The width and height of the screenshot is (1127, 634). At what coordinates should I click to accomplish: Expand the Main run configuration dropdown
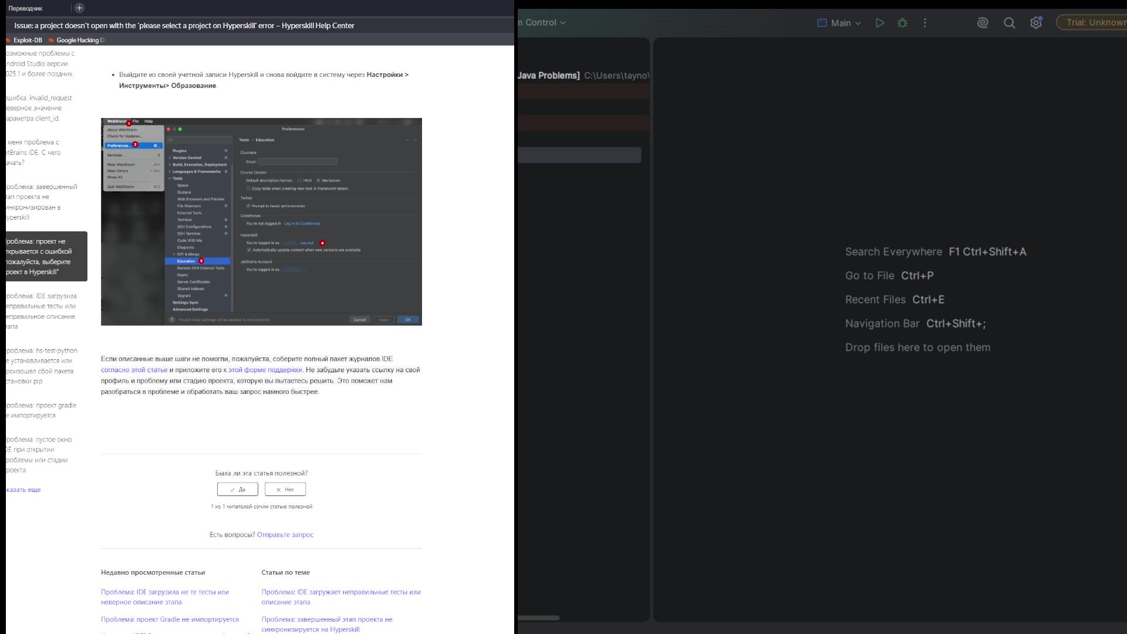[839, 23]
